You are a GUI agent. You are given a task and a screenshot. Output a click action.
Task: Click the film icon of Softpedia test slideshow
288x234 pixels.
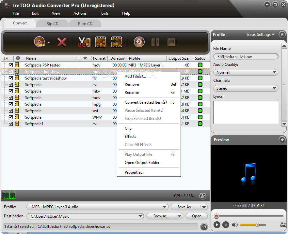(17, 78)
